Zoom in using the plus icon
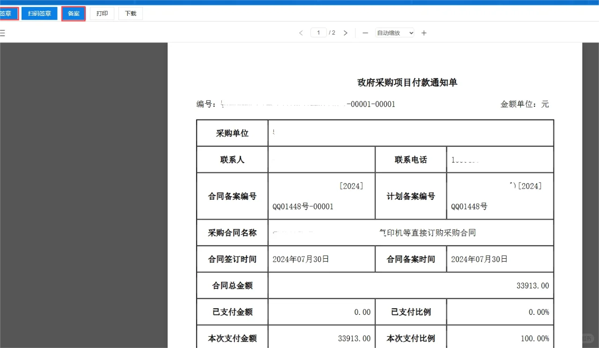 (x=424, y=33)
